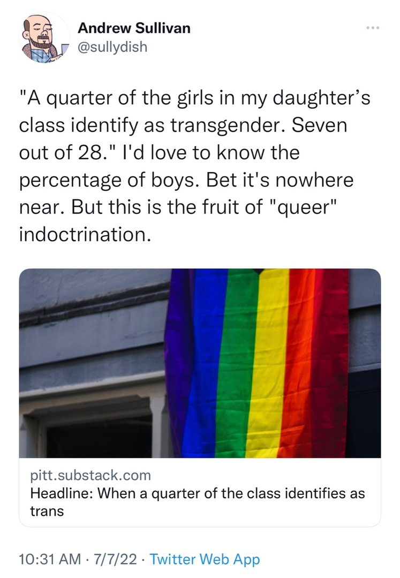Open the headline about a quarter of the class
400x578 pixels.
198,493
